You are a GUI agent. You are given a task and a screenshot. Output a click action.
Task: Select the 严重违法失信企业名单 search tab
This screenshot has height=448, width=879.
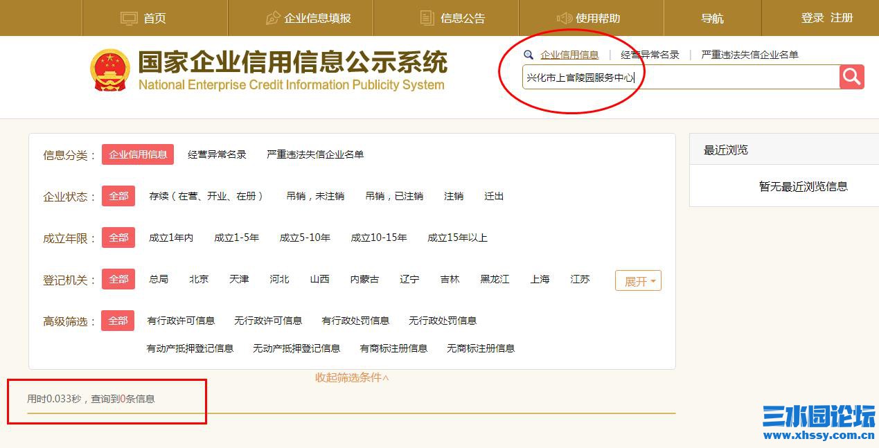749,55
